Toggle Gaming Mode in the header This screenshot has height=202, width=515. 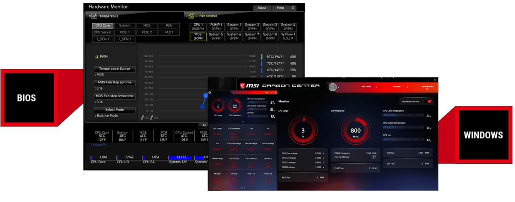[427, 88]
